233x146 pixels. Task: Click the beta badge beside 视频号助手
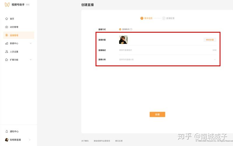[x=28, y=5]
